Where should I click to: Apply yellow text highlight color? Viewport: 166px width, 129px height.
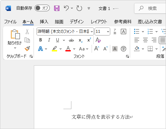[x=54, y=49]
